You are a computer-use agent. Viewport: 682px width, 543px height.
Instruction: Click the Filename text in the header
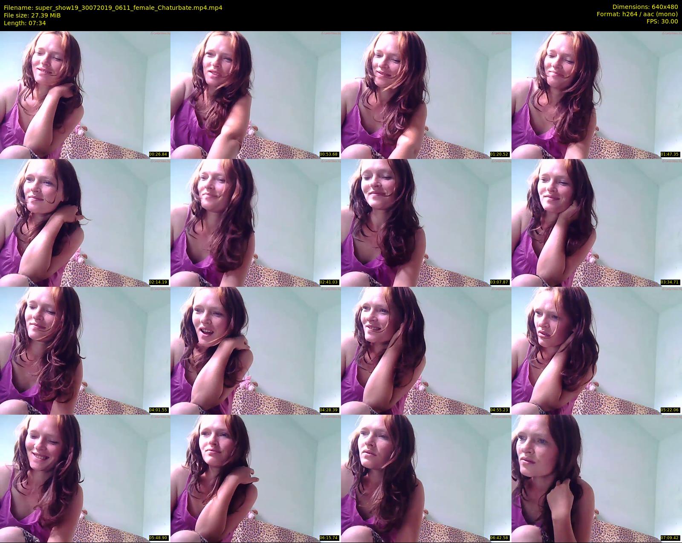tap(113, 8)
